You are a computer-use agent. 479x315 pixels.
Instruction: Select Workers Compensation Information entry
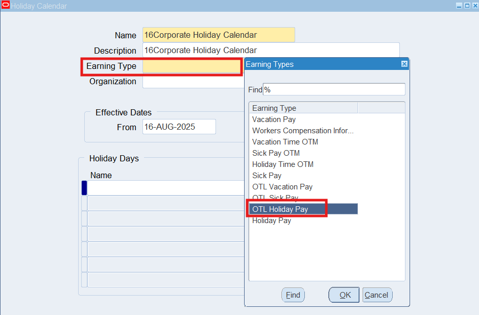303,131
